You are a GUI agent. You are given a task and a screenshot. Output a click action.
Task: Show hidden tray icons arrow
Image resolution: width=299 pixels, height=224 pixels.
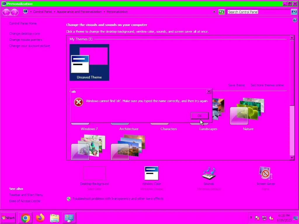pyautogui.click(x=251, y=218)
